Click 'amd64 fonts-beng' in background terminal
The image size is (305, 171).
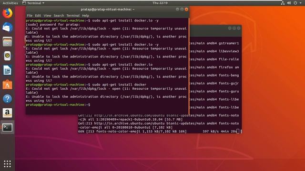223,75
